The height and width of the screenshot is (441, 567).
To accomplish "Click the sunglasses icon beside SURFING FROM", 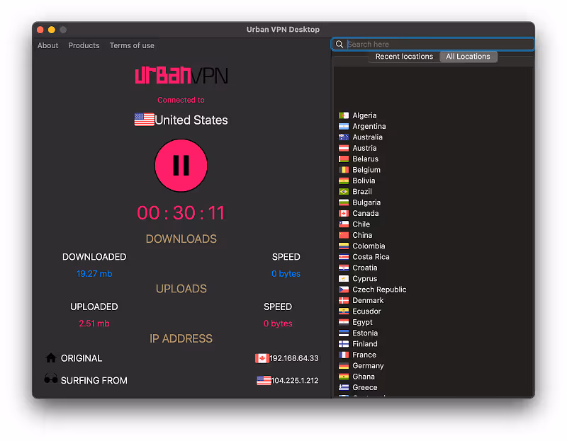I will pos(51,379).
